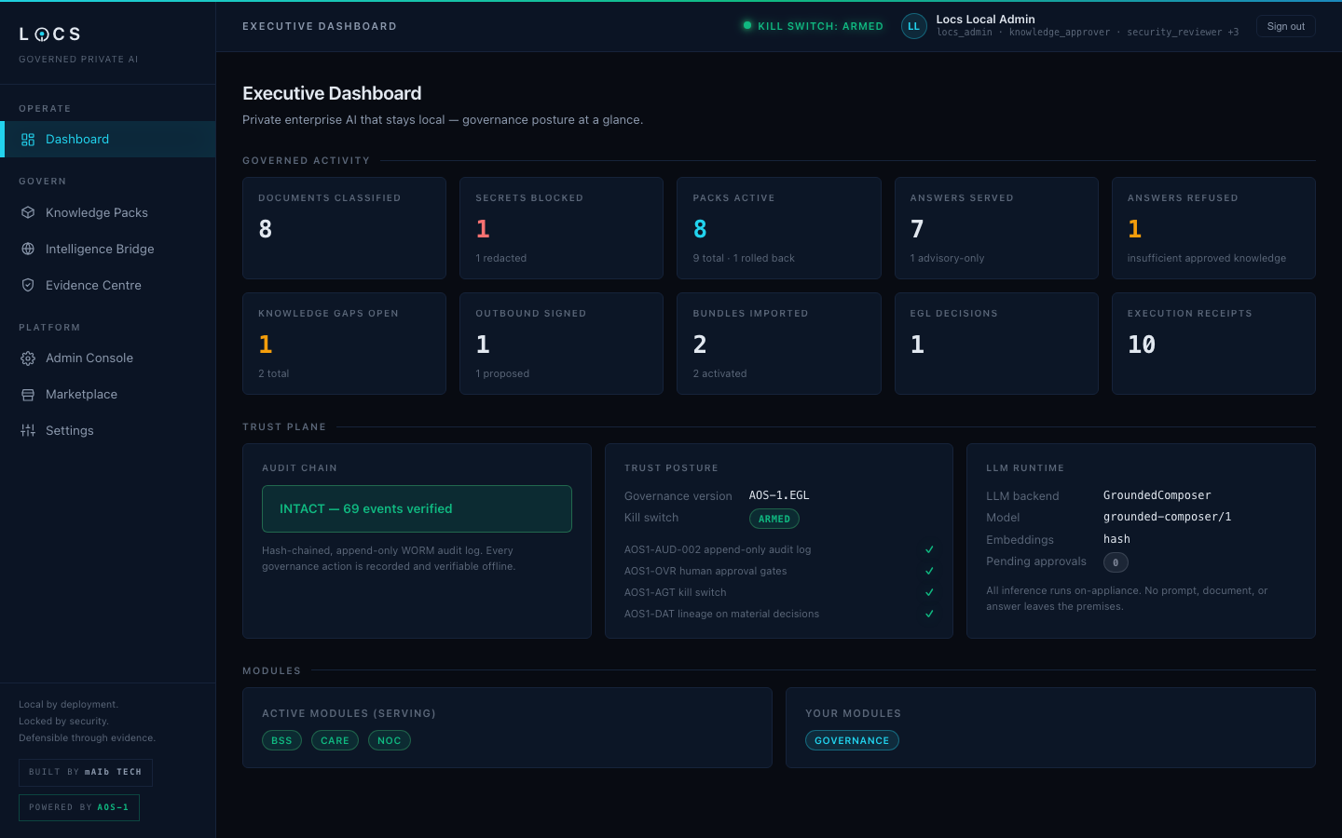Click the Knowledge Packs cube icon
This screenshot has height=838, width=1342.
[x=28, y=212]
